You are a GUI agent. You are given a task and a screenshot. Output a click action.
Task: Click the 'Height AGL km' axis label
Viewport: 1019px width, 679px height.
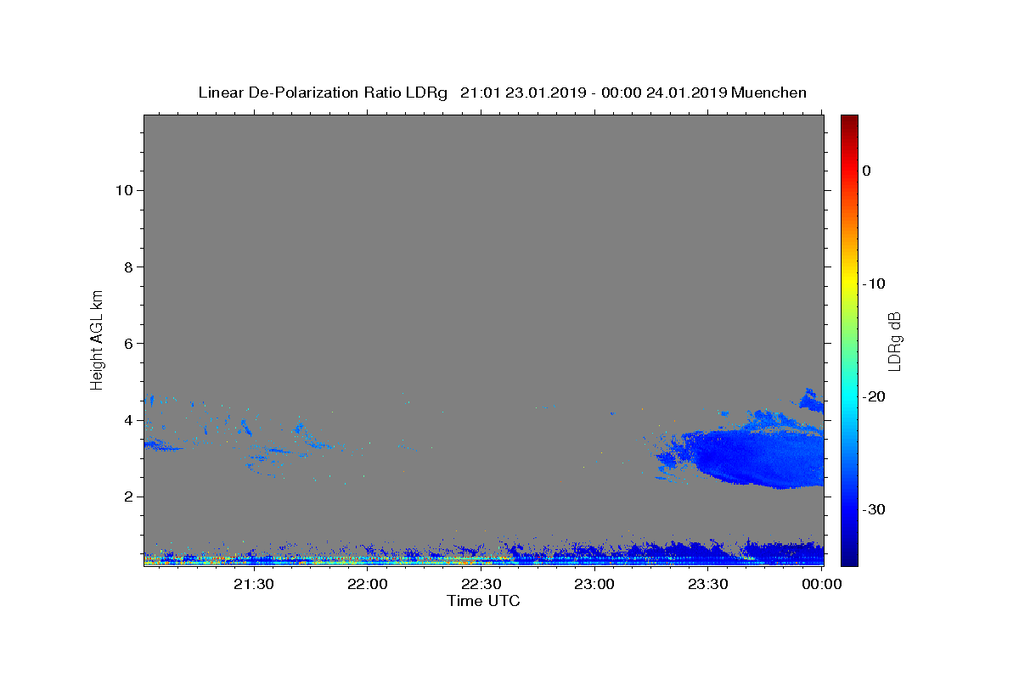tap(97, 339)
